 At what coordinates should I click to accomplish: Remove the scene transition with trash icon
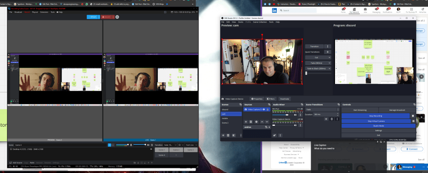point(332,119)
